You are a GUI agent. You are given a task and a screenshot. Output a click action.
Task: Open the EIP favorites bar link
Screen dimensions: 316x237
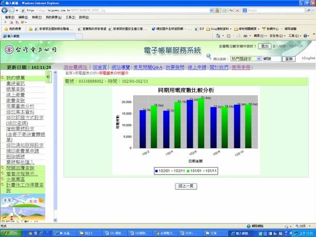(199, 29)
